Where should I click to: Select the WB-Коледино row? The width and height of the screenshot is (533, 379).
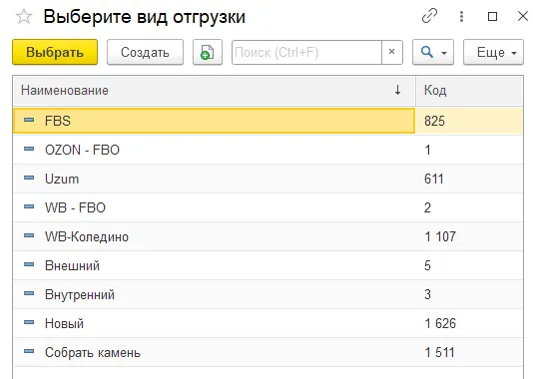(267, 236)
